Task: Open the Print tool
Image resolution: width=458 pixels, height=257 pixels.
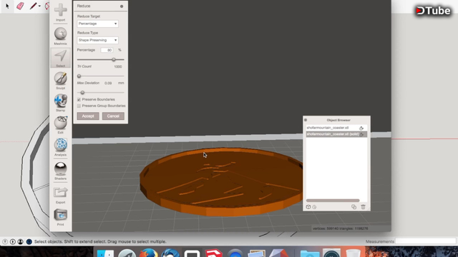Action: (60, 217)
